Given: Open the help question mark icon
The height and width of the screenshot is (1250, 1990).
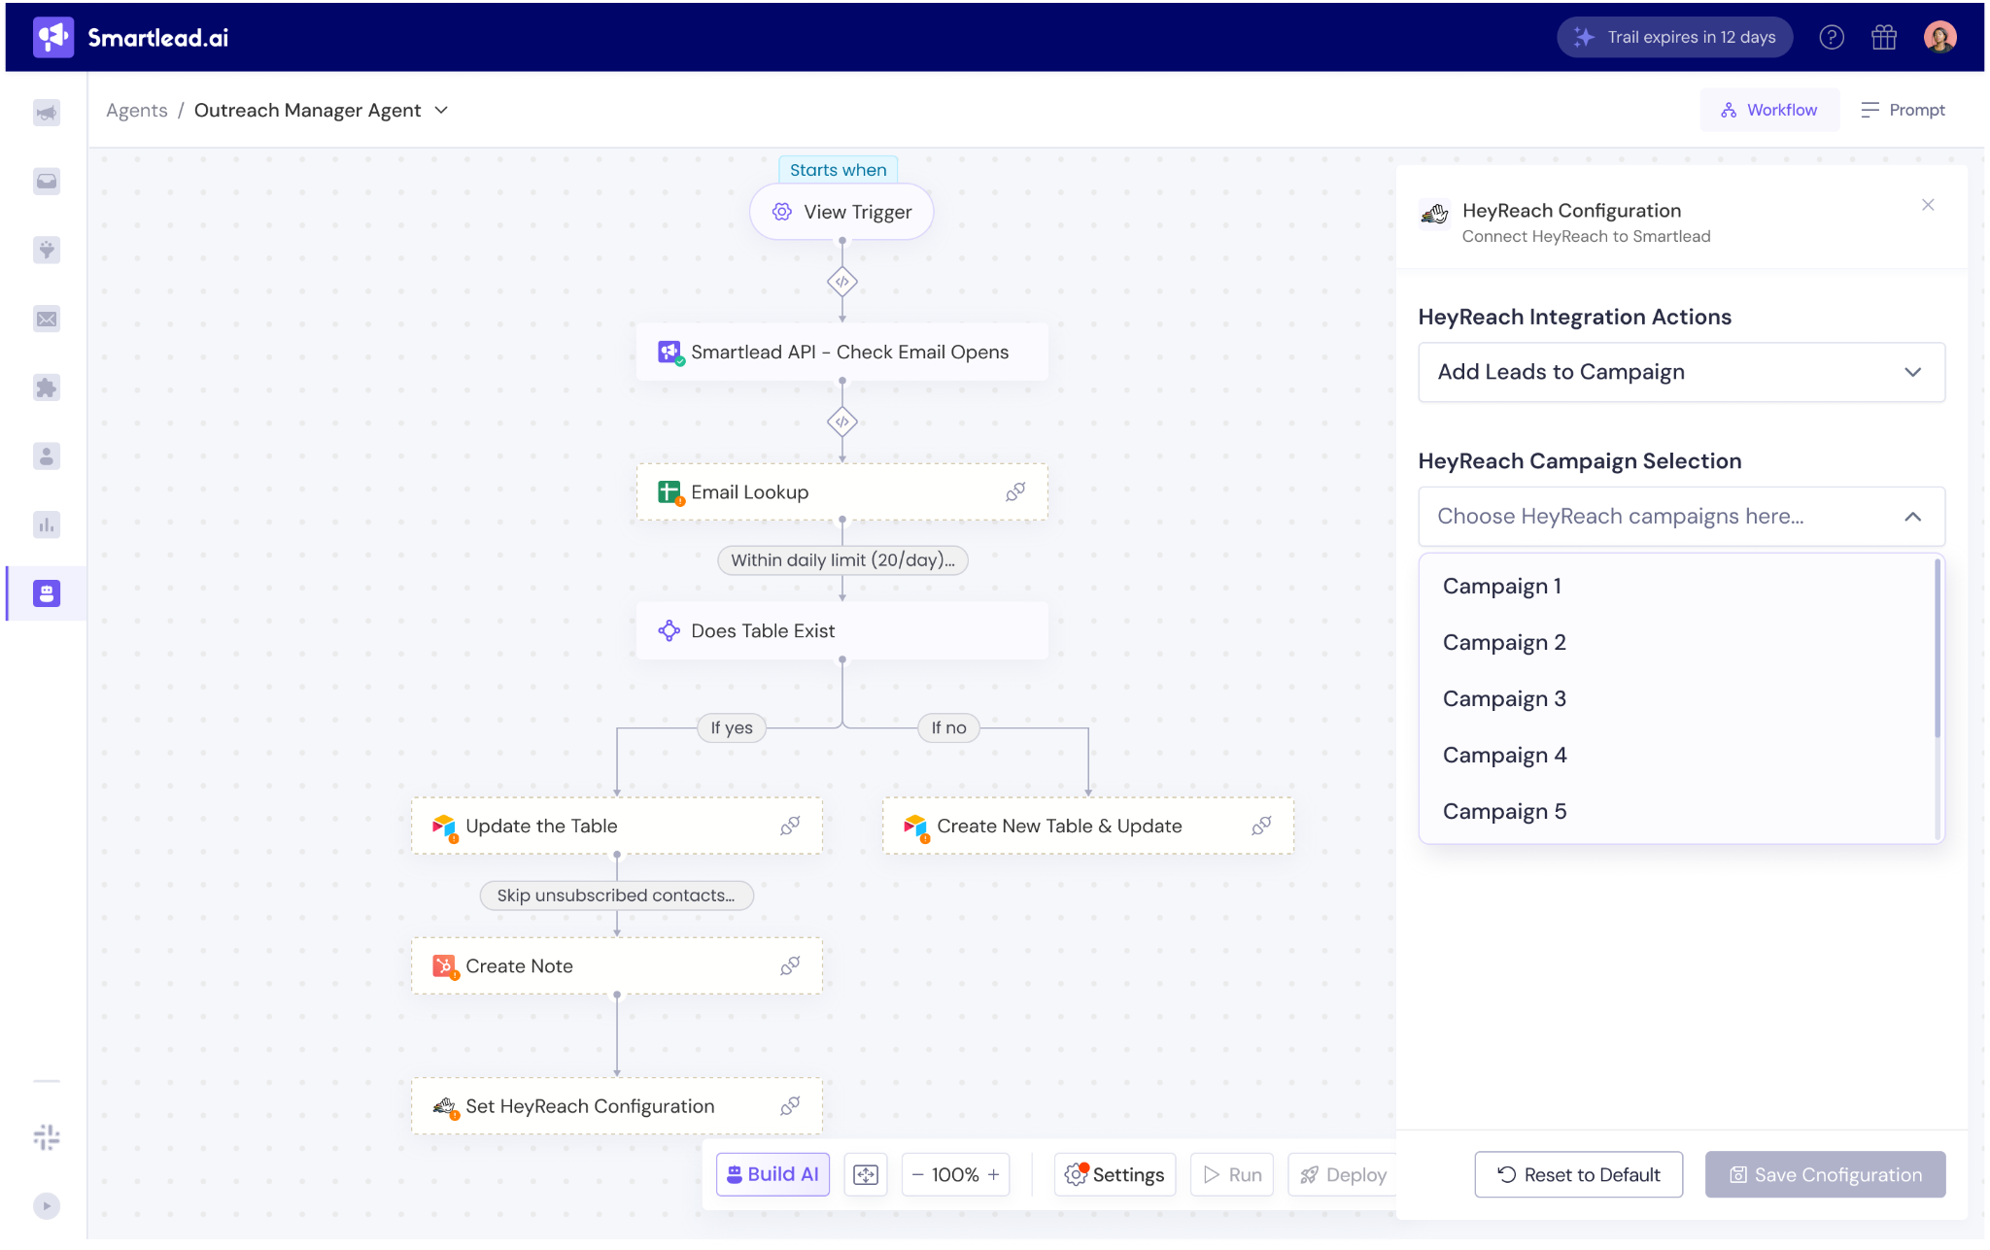Looking at the screenshot, I should point(1832,37).
